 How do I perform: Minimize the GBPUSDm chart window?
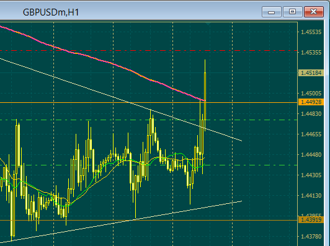272,12
